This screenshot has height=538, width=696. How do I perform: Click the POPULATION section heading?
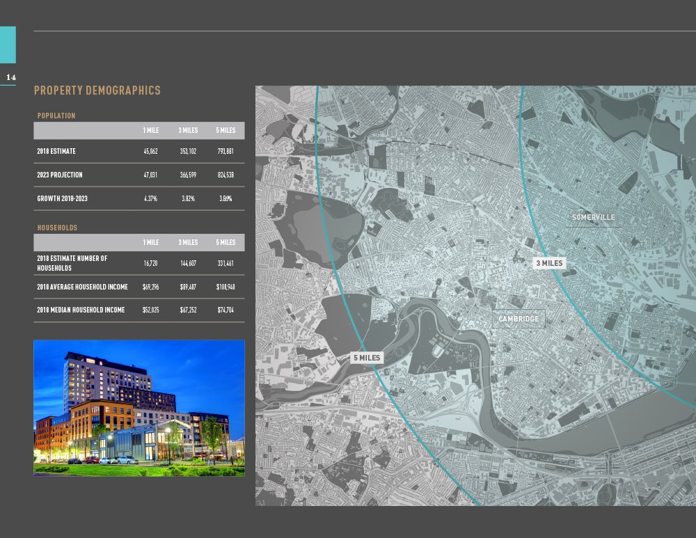(56, 116)
